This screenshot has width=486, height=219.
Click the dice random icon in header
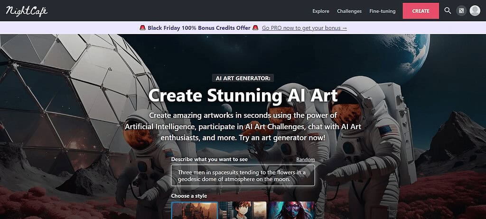click(461, 11)
